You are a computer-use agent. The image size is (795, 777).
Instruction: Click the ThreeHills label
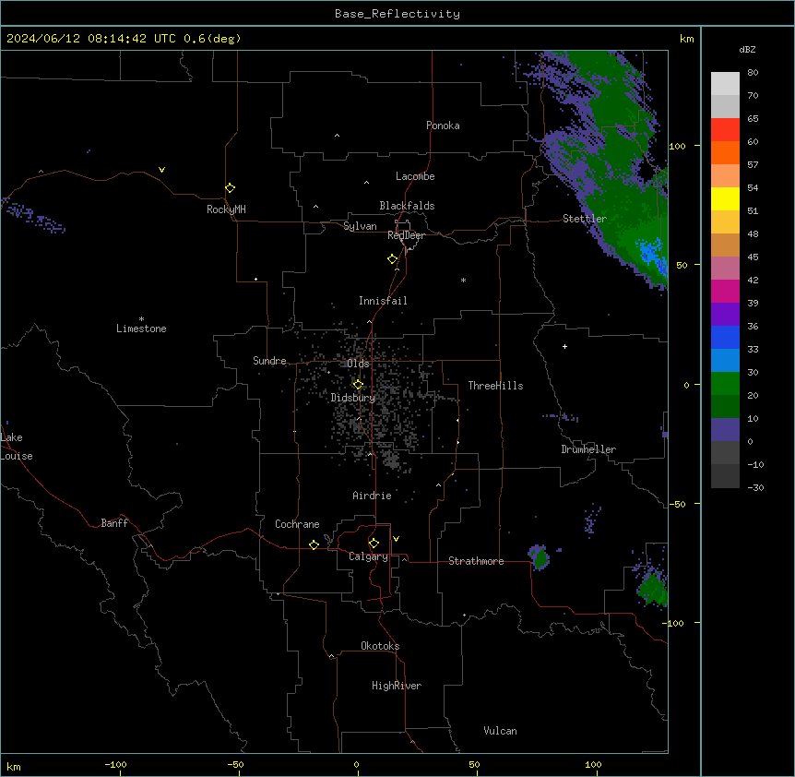coord(496,386)
